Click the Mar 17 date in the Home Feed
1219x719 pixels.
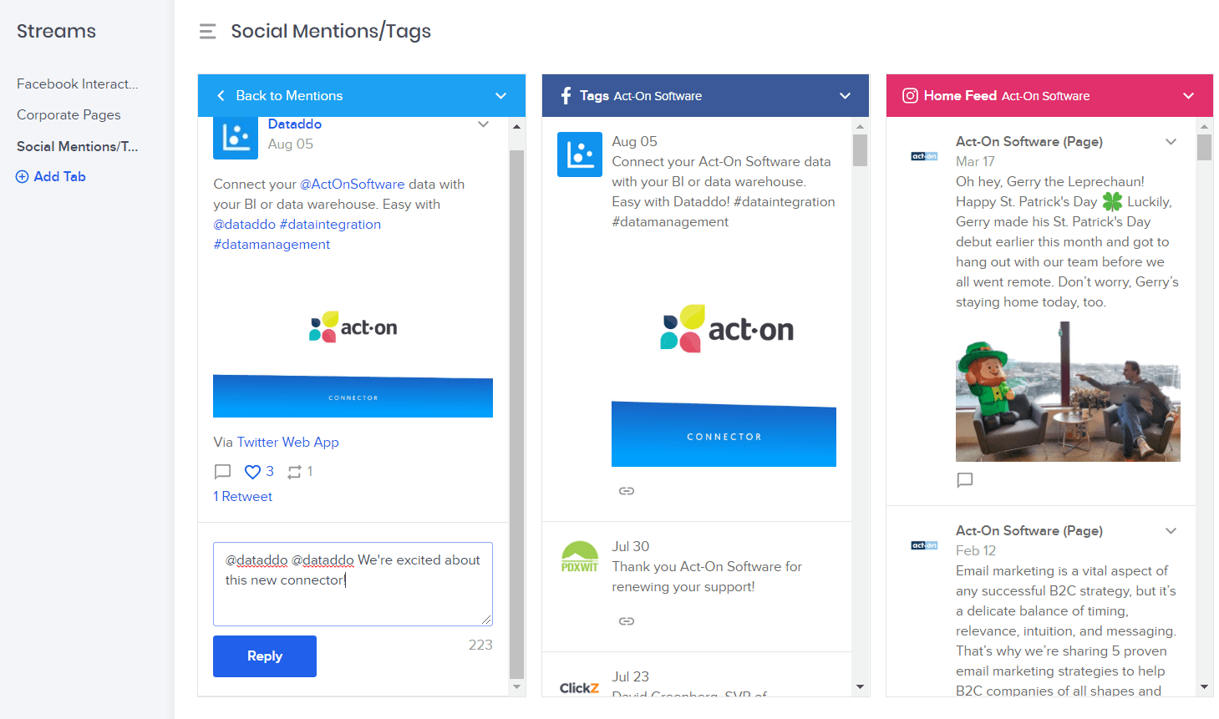click(x=975, y=162)
